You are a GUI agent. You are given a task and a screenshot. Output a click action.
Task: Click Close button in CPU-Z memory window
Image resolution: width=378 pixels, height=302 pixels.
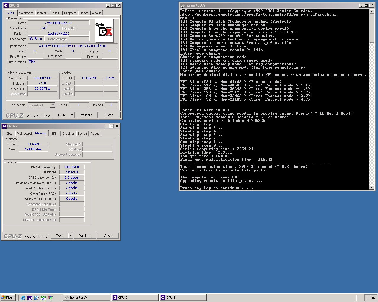(x=107, y=236)
